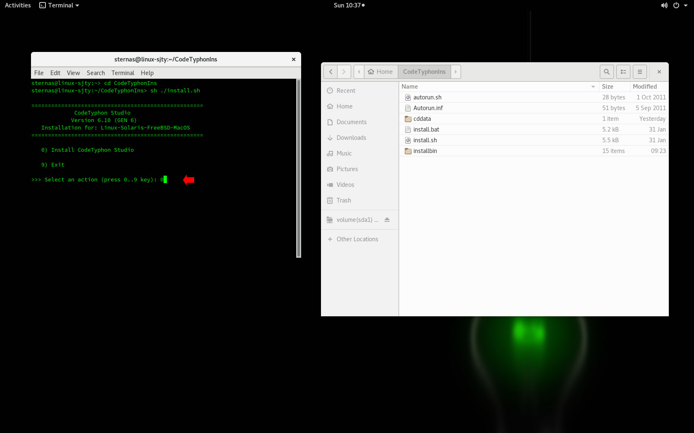The width and height of the screenshot is (694, 433).
Task: Click the Trash bin icon in sidebar
Action: click(330, 200)
